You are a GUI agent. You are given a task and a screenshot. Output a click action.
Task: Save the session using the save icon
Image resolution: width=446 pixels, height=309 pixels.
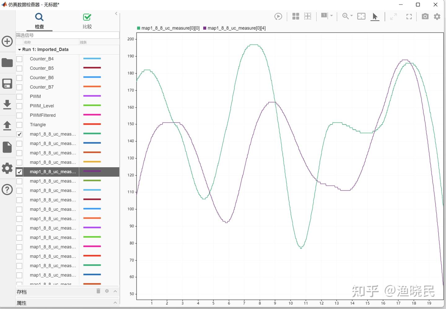point(7,83)
